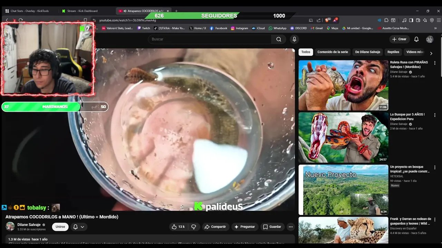Dislike the video with thumbs down

tap(194, 227)
